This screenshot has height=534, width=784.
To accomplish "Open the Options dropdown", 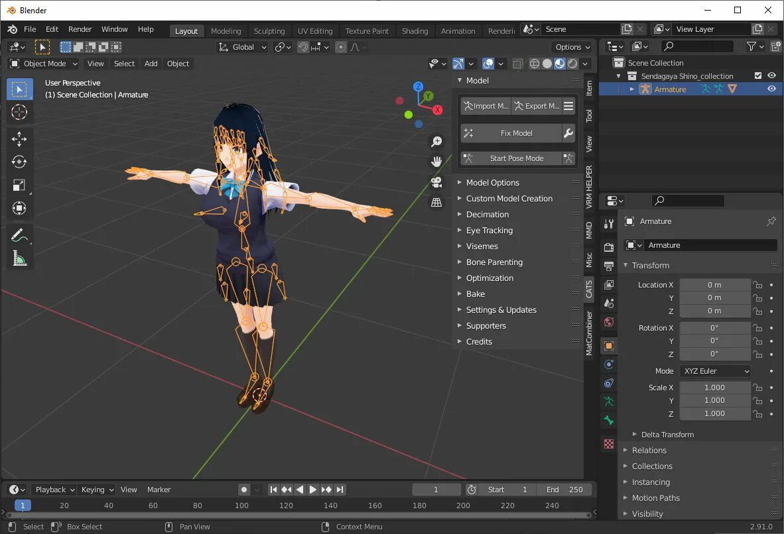I will 572,47.
